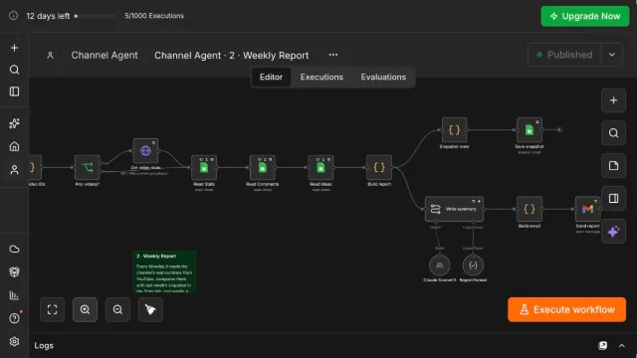Open the Channel Agent project breadcrumb
This screenshot has height=358, width=637.
[x=105, y=56]
